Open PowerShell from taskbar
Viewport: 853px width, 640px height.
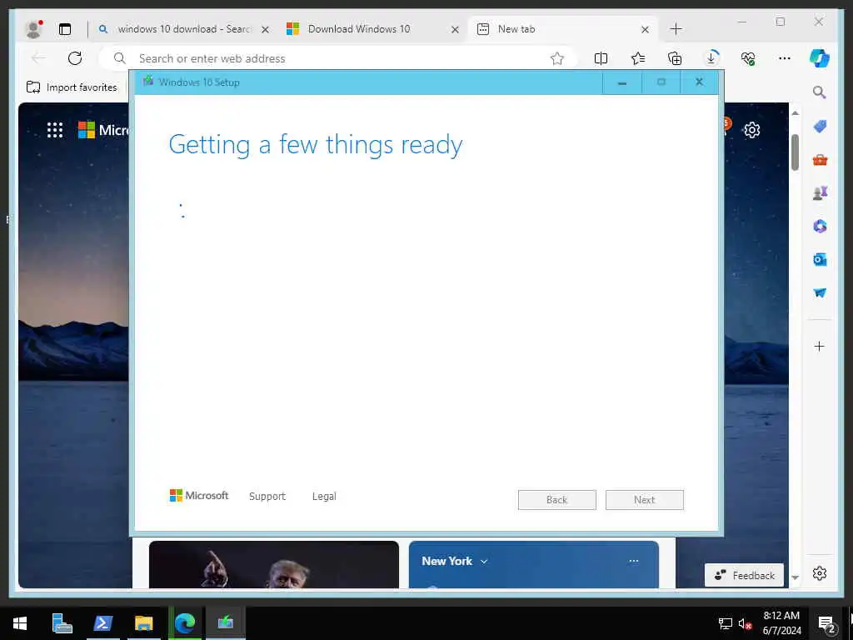click(x=102, y=623)
